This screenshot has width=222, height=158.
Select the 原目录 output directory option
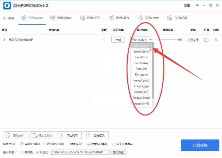pyautogui.click(x=22, y=152)
